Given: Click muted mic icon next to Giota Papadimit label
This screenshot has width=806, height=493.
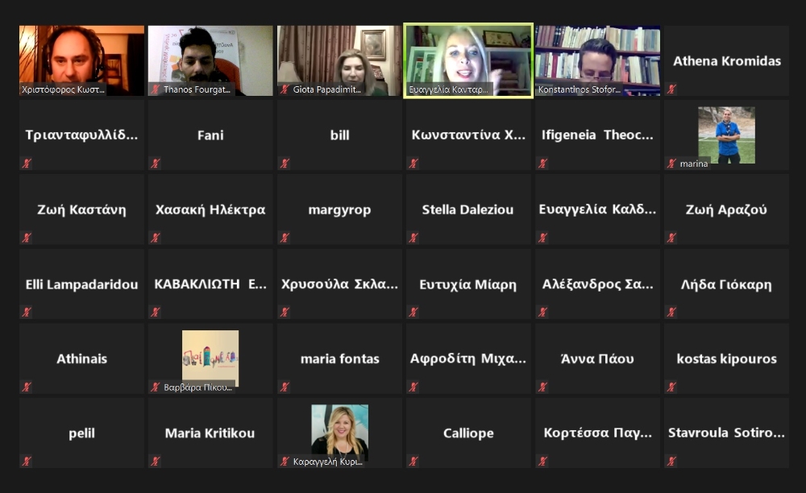Looking at the screenshot, I should pos(285,89).
